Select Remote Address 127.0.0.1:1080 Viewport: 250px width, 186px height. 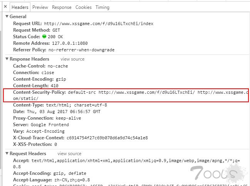(x=70, y=43)
